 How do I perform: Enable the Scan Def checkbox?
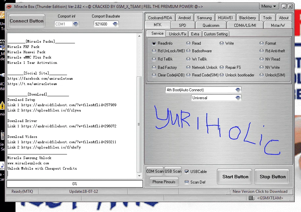pos(186,182)
